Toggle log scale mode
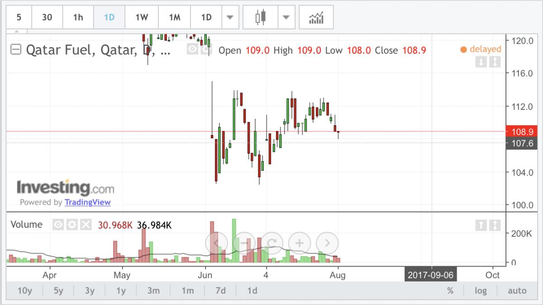Screen dimensions: 543x305 [x=481, y=291]
